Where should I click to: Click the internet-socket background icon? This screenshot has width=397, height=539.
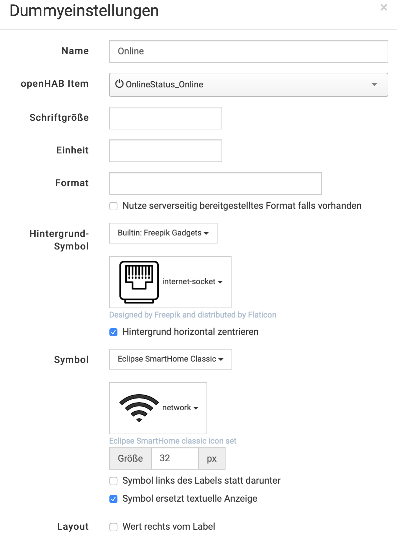click(139, 282)
